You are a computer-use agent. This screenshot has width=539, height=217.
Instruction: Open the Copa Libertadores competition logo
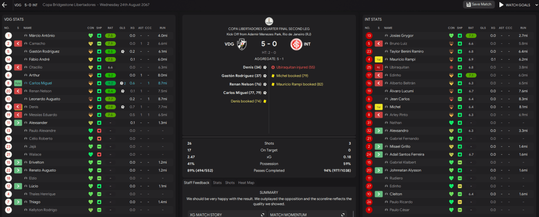[x=269, y=21]
